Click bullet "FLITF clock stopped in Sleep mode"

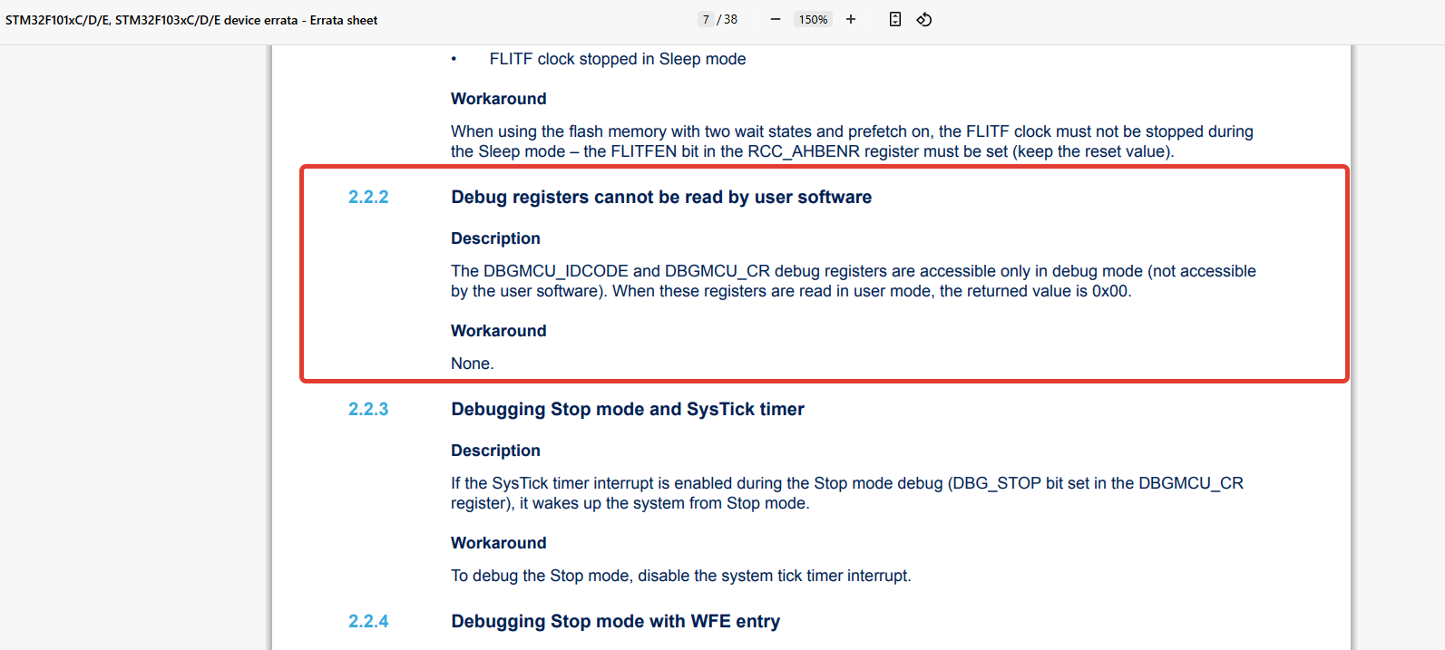[x=617, y=59]
